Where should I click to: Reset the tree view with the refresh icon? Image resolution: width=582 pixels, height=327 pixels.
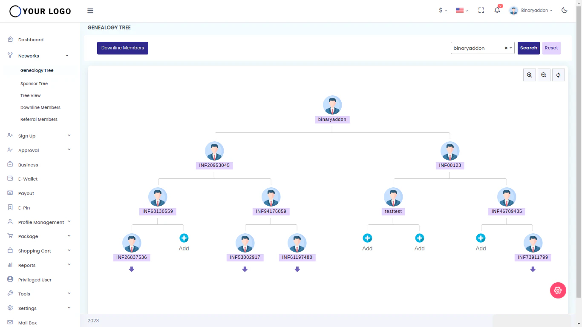558,75
